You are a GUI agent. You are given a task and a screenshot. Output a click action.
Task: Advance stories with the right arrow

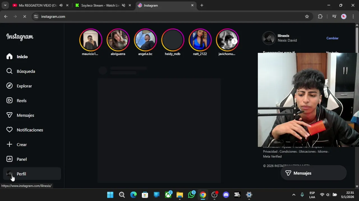point(234,41)
